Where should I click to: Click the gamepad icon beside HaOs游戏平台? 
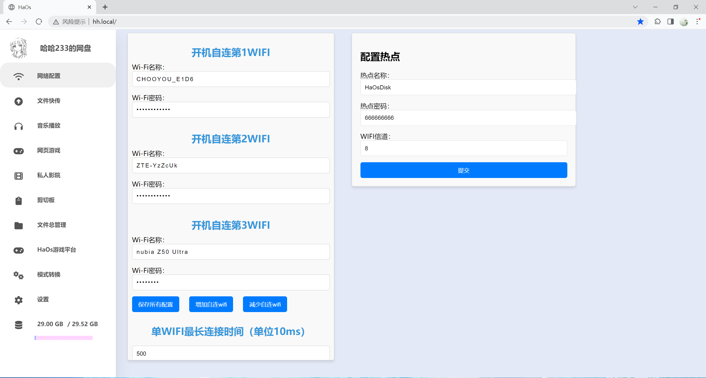pyautogui.click(x=18, y=250)
